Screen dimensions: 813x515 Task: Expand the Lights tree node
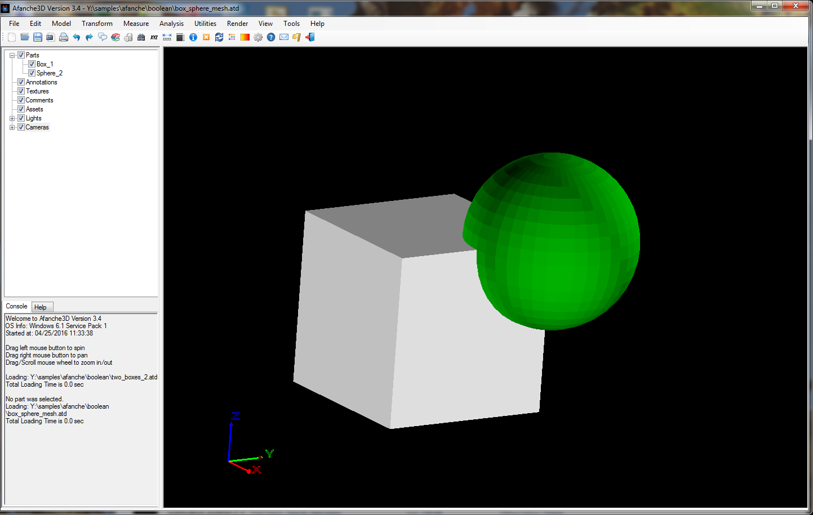click(12, 118)
